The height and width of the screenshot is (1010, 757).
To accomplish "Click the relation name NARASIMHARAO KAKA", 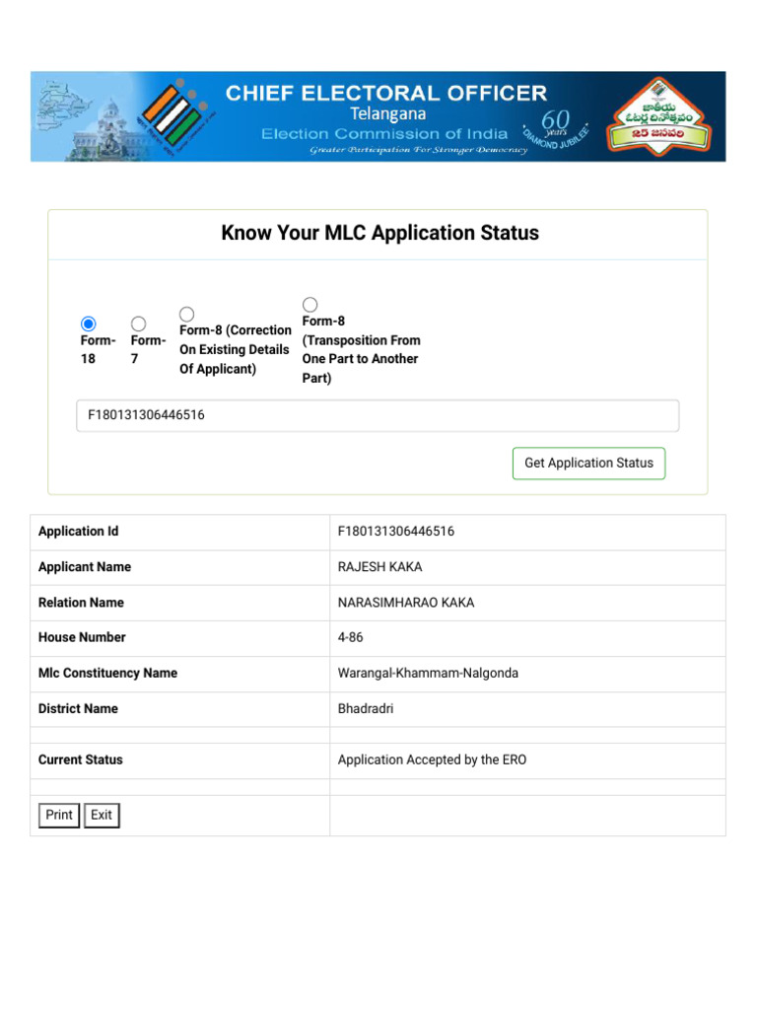I will coord(406,603).
